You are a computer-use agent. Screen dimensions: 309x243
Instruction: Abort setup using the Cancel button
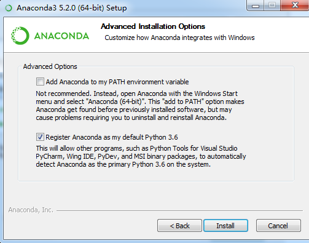(278, 226)
